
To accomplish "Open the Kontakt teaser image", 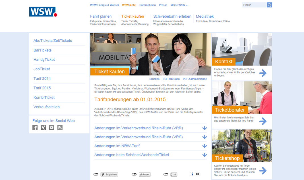I will (242, 49).
